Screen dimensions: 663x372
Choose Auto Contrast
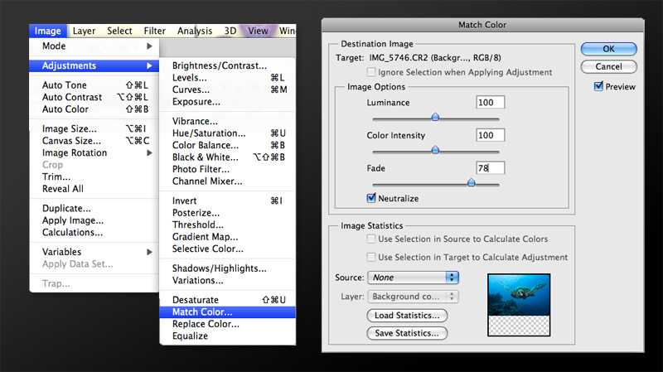[94, 97]
